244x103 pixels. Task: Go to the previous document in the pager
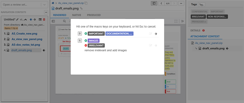coord(161,3)
